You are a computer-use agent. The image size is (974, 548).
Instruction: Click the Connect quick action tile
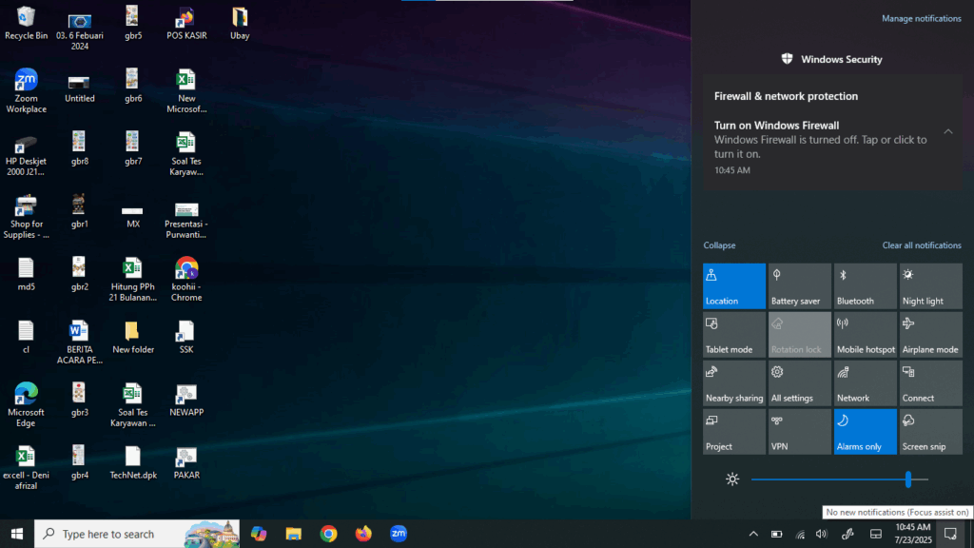click(930, 382)
